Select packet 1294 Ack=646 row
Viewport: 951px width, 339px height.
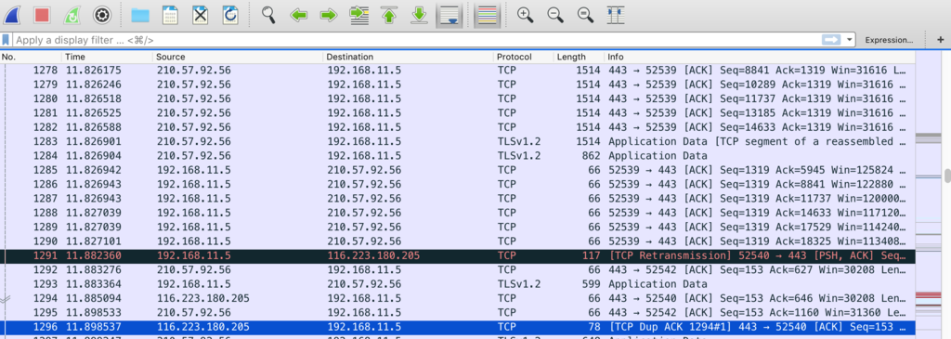click(457, 298)
